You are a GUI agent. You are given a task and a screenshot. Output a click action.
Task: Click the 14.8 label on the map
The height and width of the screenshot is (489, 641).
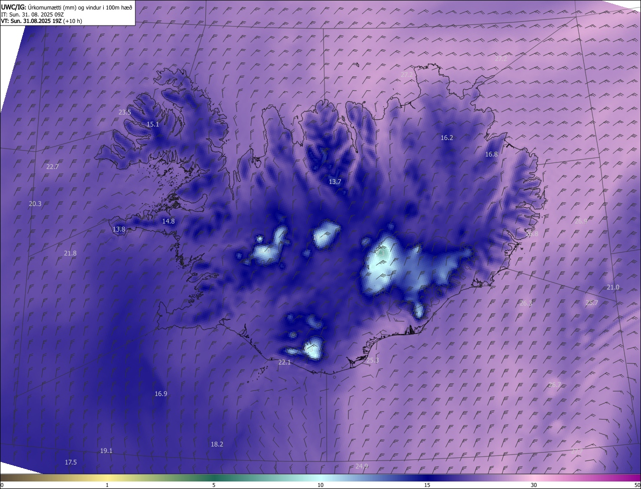point(168,221)
